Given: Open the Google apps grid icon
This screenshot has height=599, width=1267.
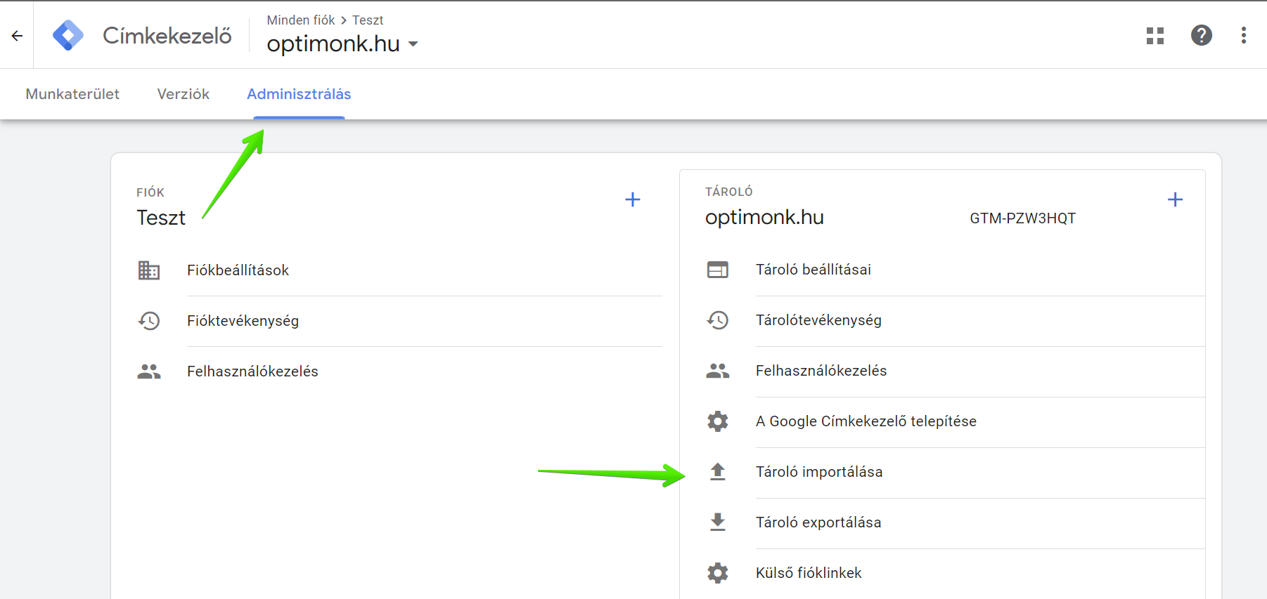Looking at the screenshot, I should pos(1155,36).
